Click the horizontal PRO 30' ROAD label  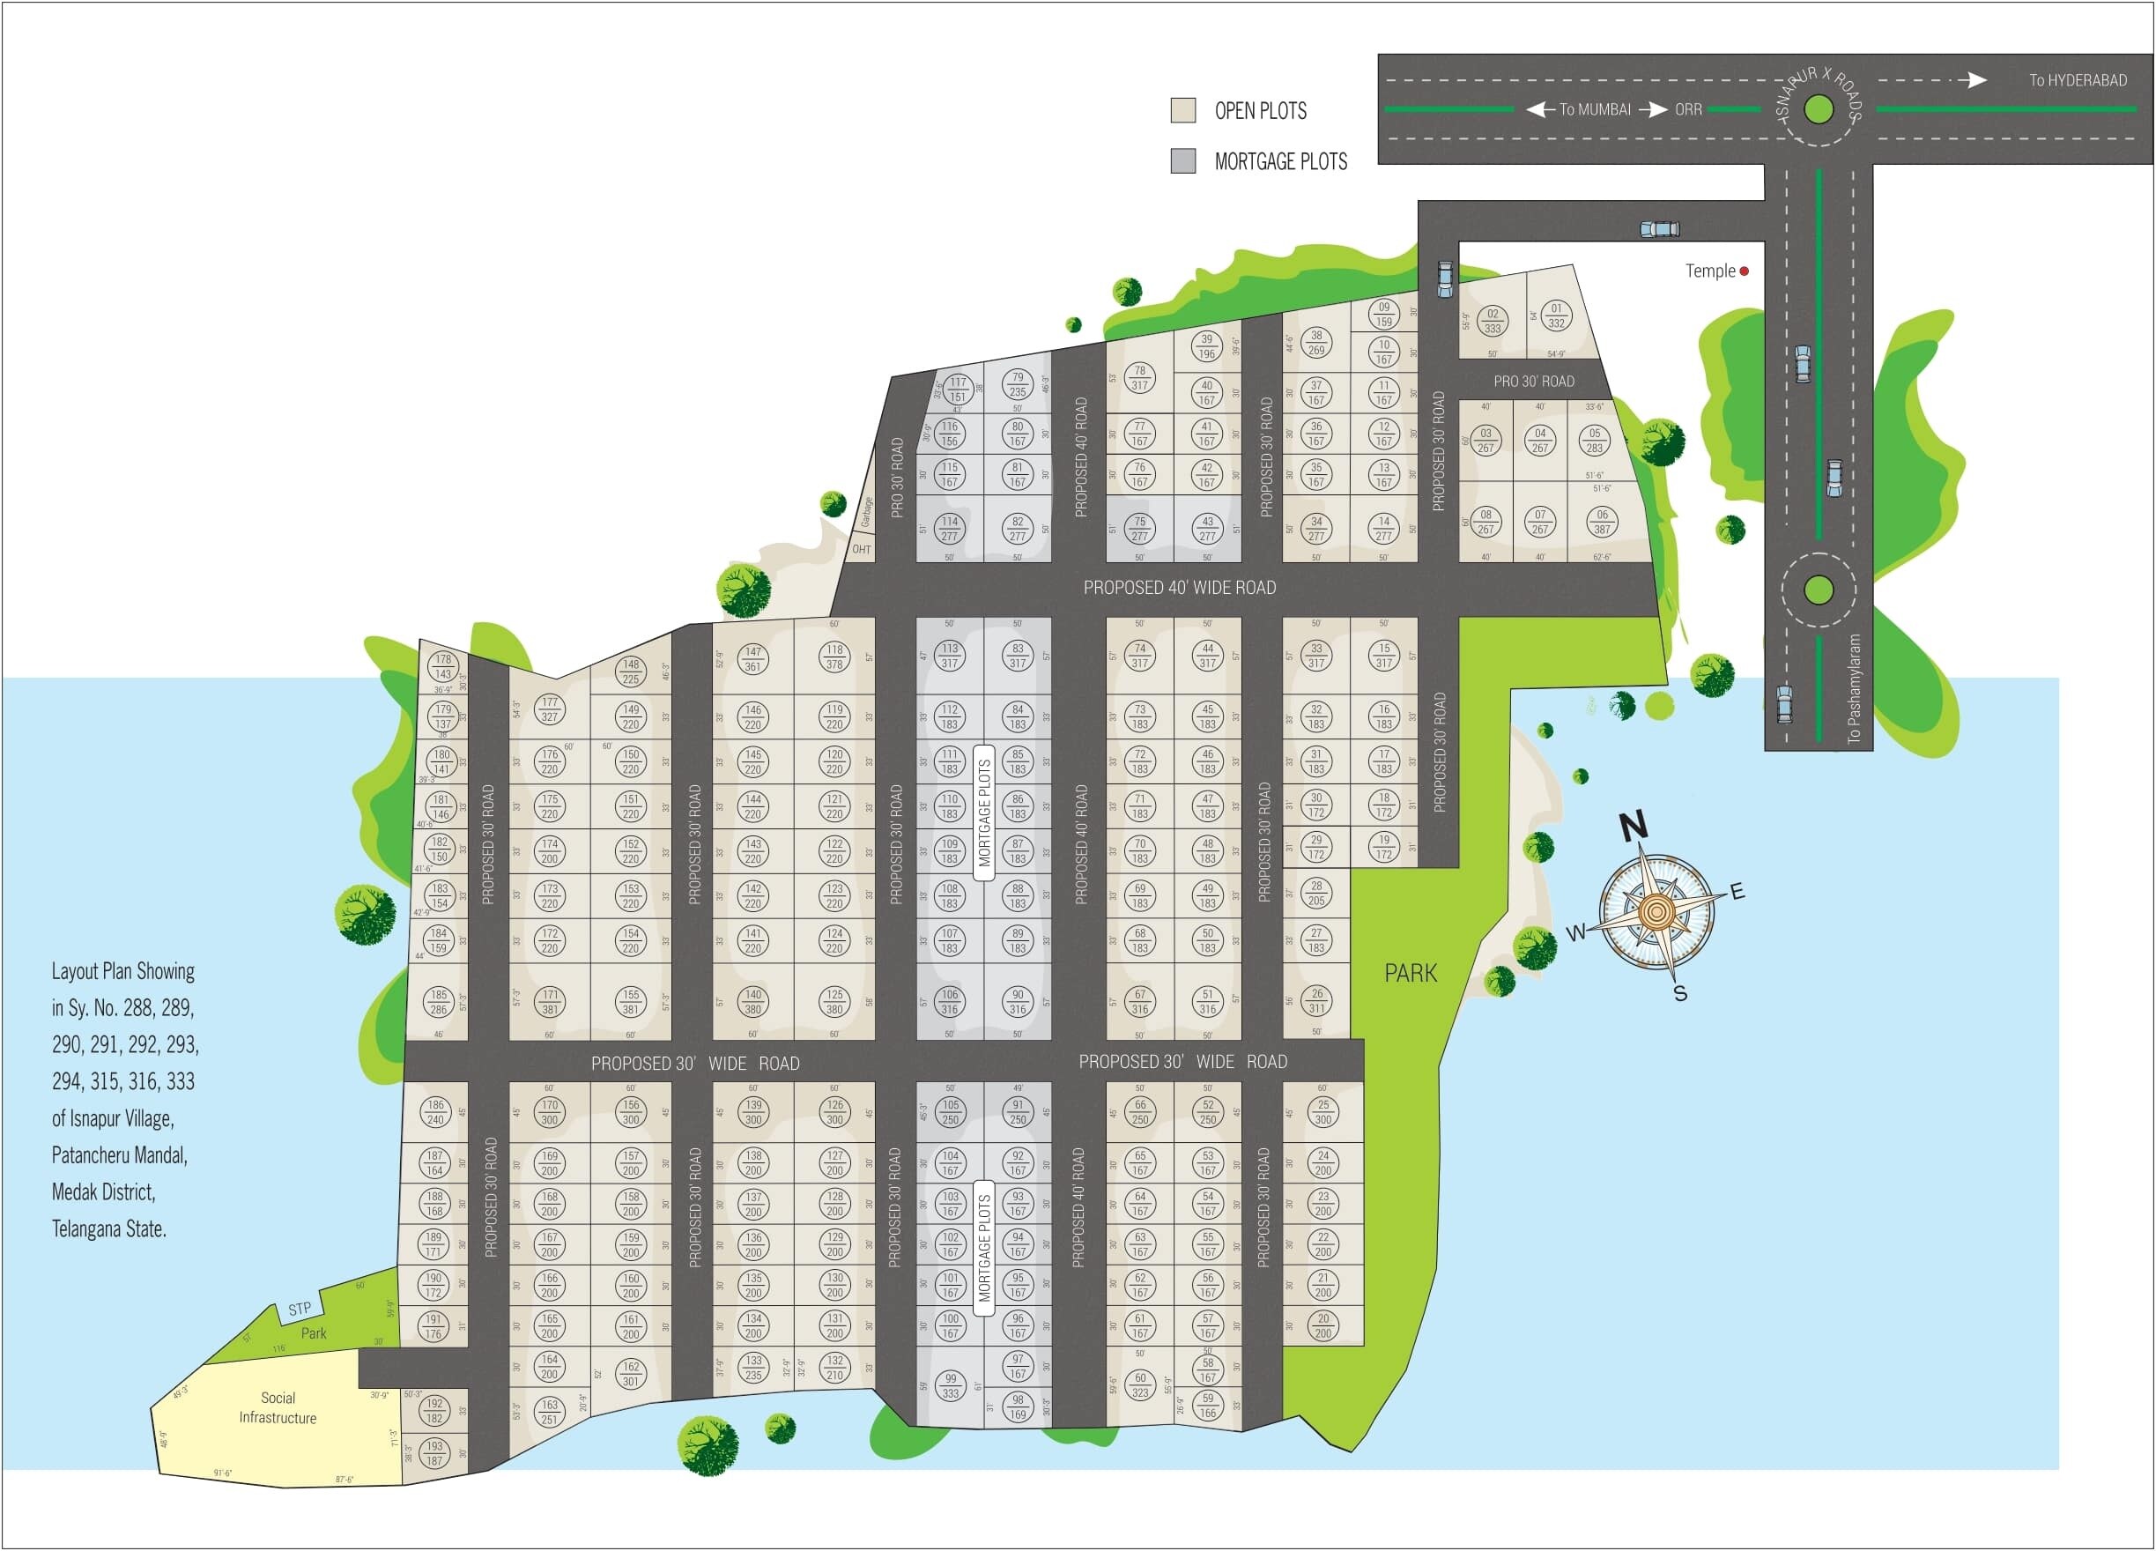coord(1533,382)
